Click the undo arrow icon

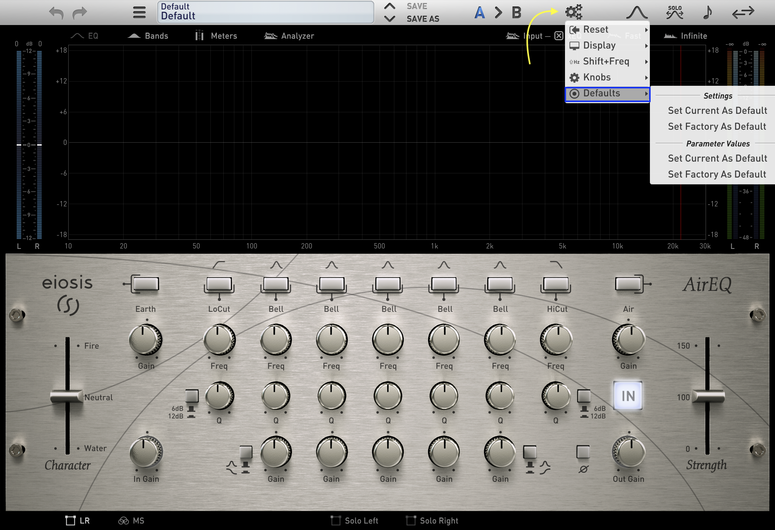tap(56, 13)
